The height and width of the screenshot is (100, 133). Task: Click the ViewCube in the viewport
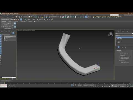(x=111, y=34)
